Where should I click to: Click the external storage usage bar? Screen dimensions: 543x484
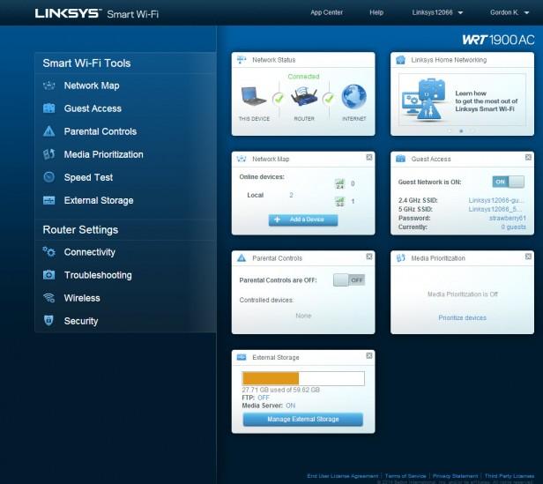point(303,378)
